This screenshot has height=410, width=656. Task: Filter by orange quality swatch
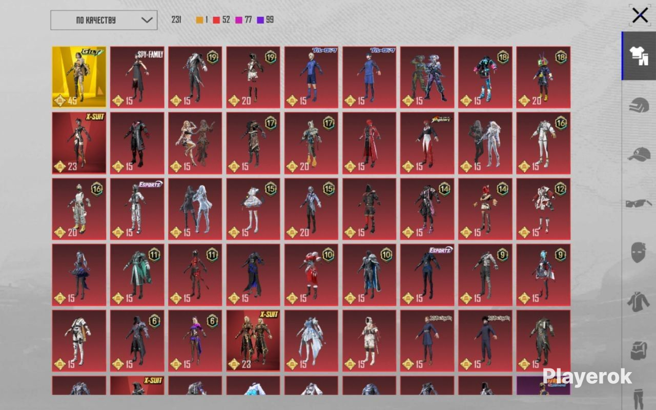tap(199, 20)
